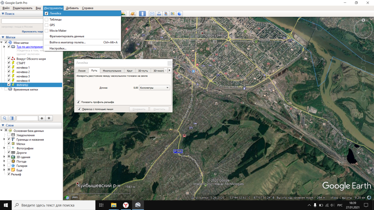Click the building icon of 3D-здания layer
374x210 pixels.
(13, 157)
